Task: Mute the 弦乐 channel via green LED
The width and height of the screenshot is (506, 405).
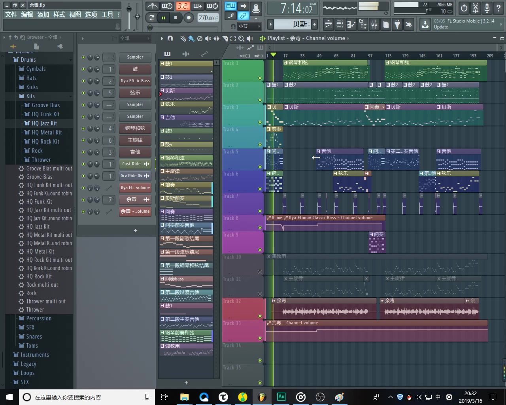Action: pos(83,93)
